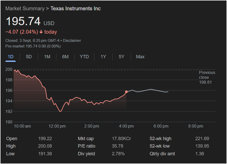Image resolution: width=227 pixels, height=164 pixels.
Task: Open the 1M chart range
Action: (47, 57)
